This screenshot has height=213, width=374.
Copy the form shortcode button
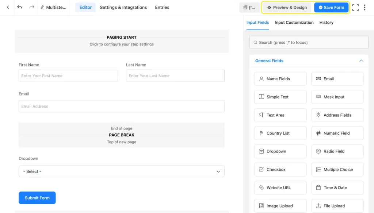coord(249,7)
